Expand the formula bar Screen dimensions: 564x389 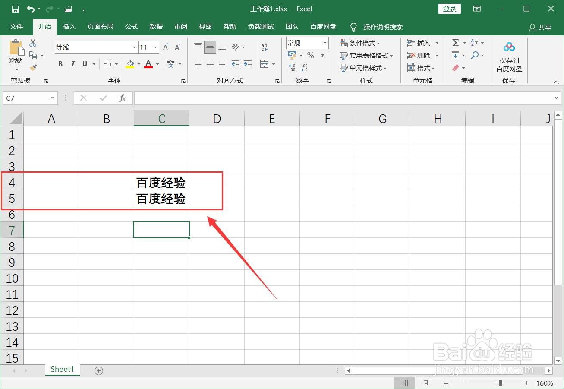557,98
